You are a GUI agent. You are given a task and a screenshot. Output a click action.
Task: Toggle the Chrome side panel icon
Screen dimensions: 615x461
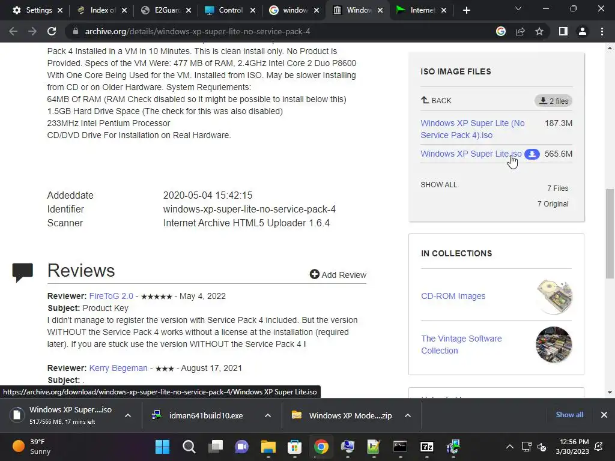[563, 31]
